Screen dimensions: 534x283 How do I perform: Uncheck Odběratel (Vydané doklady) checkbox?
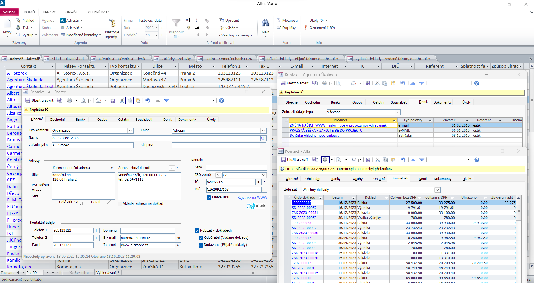click(201, 238)
